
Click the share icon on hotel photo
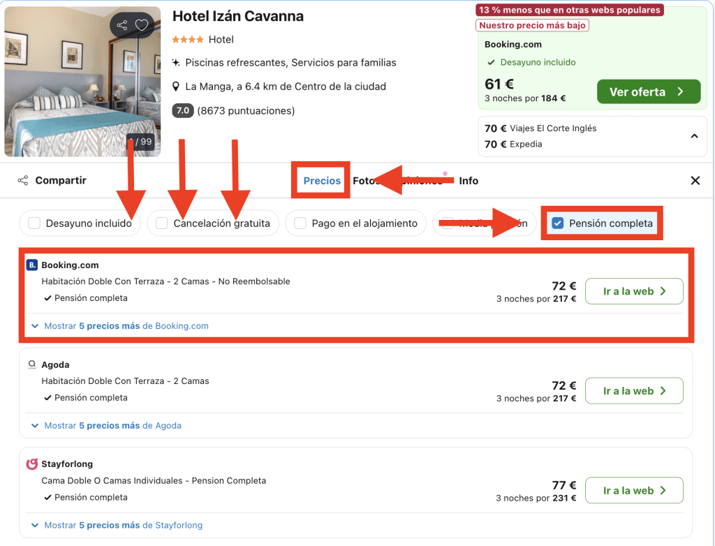122,26
